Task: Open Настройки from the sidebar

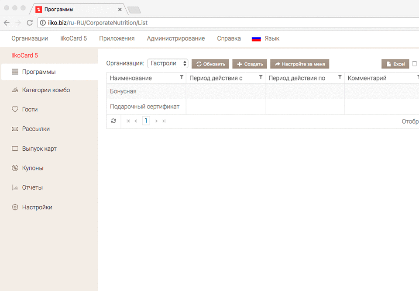Action: coord(37,208)
